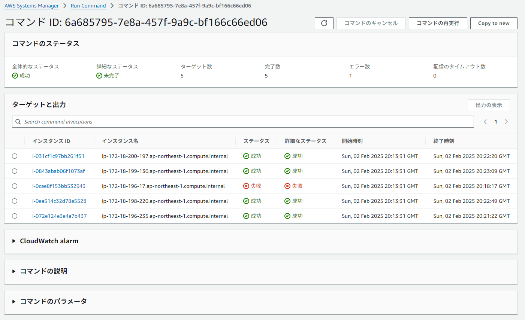Viewport: 525px width, 320px height.
Task: Select the failed instance i-0cae8f153bb532943 radio
Action: (15, 186)
